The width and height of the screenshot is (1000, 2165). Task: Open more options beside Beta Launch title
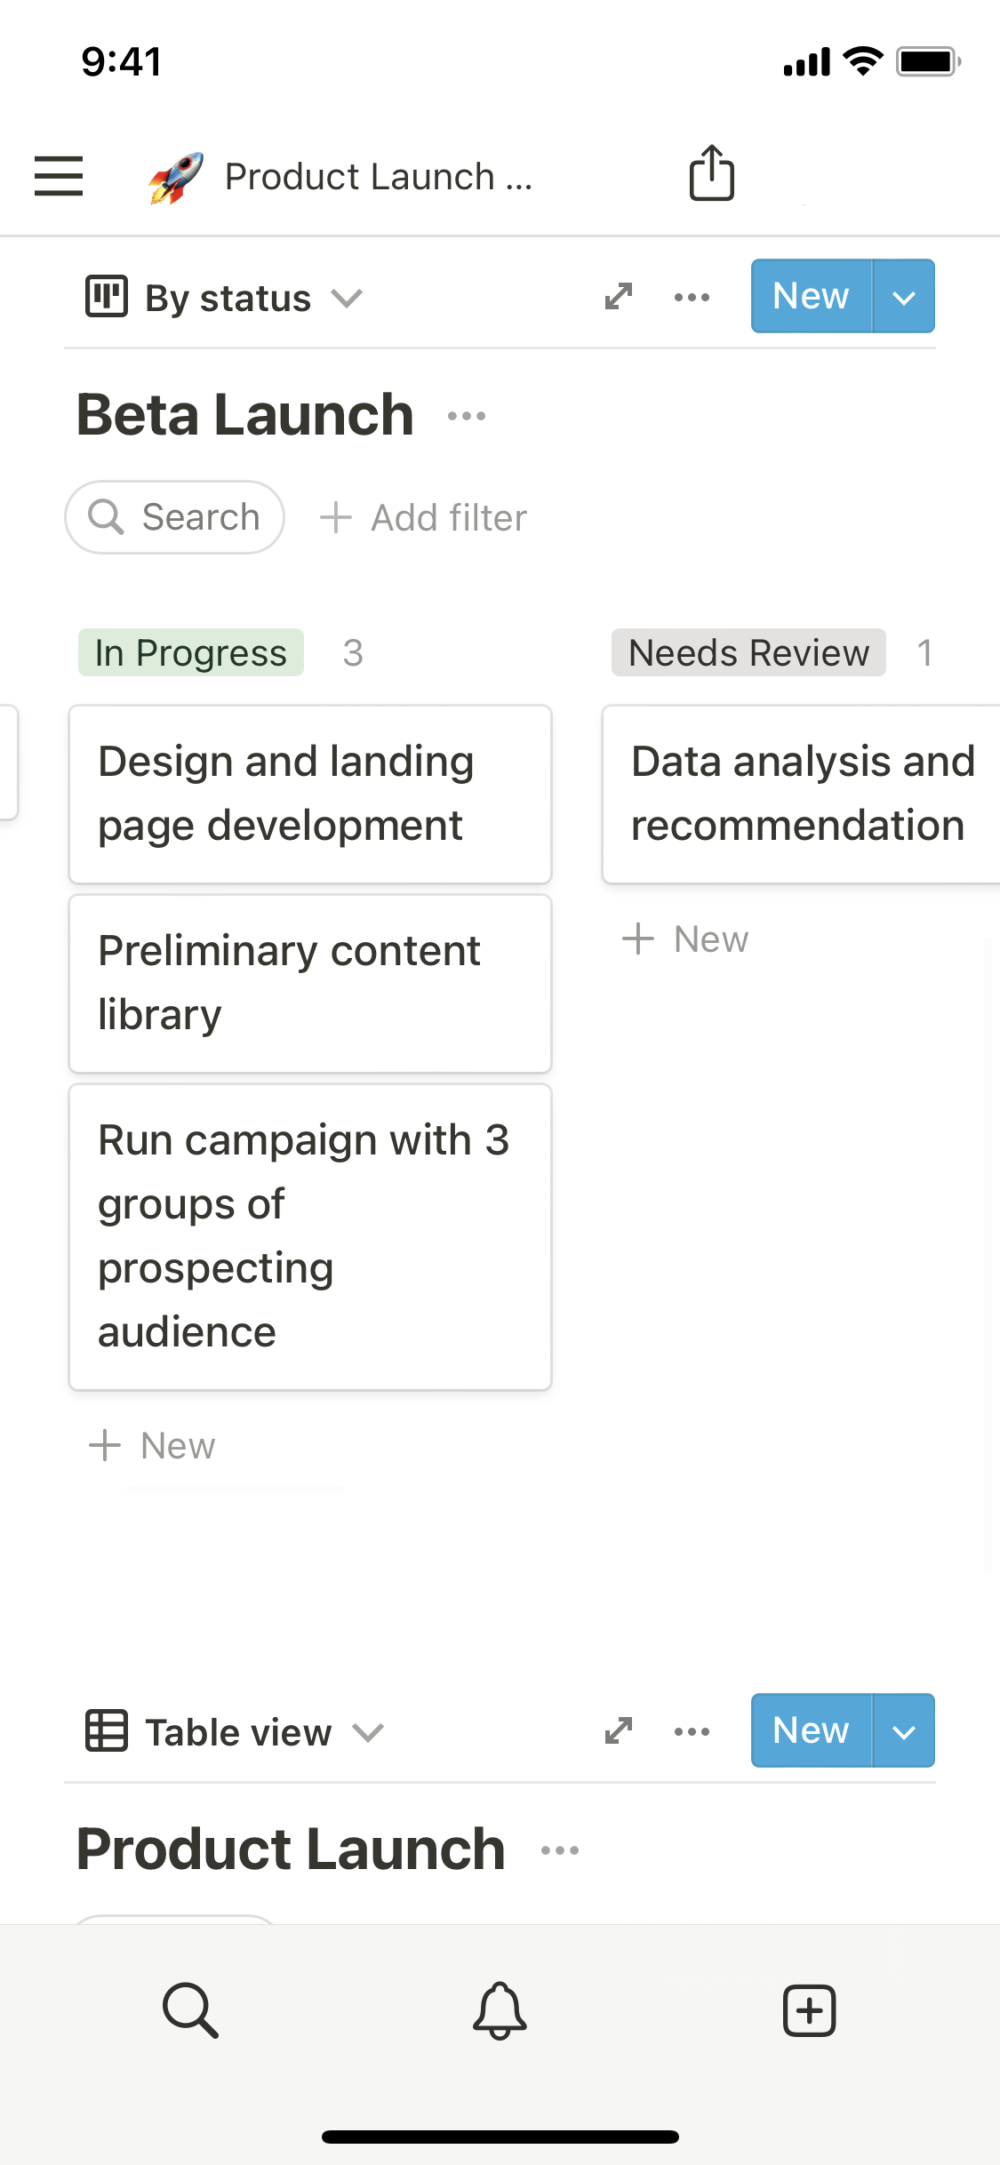click(x=467, y=416)
